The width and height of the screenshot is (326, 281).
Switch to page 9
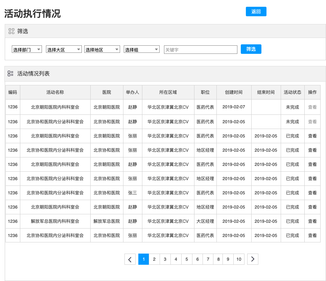coord(228,259)
